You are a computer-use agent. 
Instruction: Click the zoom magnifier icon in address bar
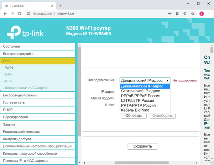pos(184,14)
